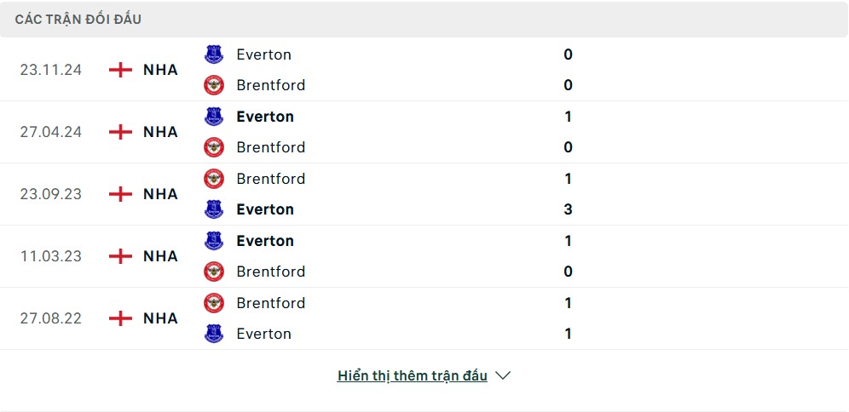
Task: Click Brentford crest in the 27.08.22 match
Action: [214, 303]
